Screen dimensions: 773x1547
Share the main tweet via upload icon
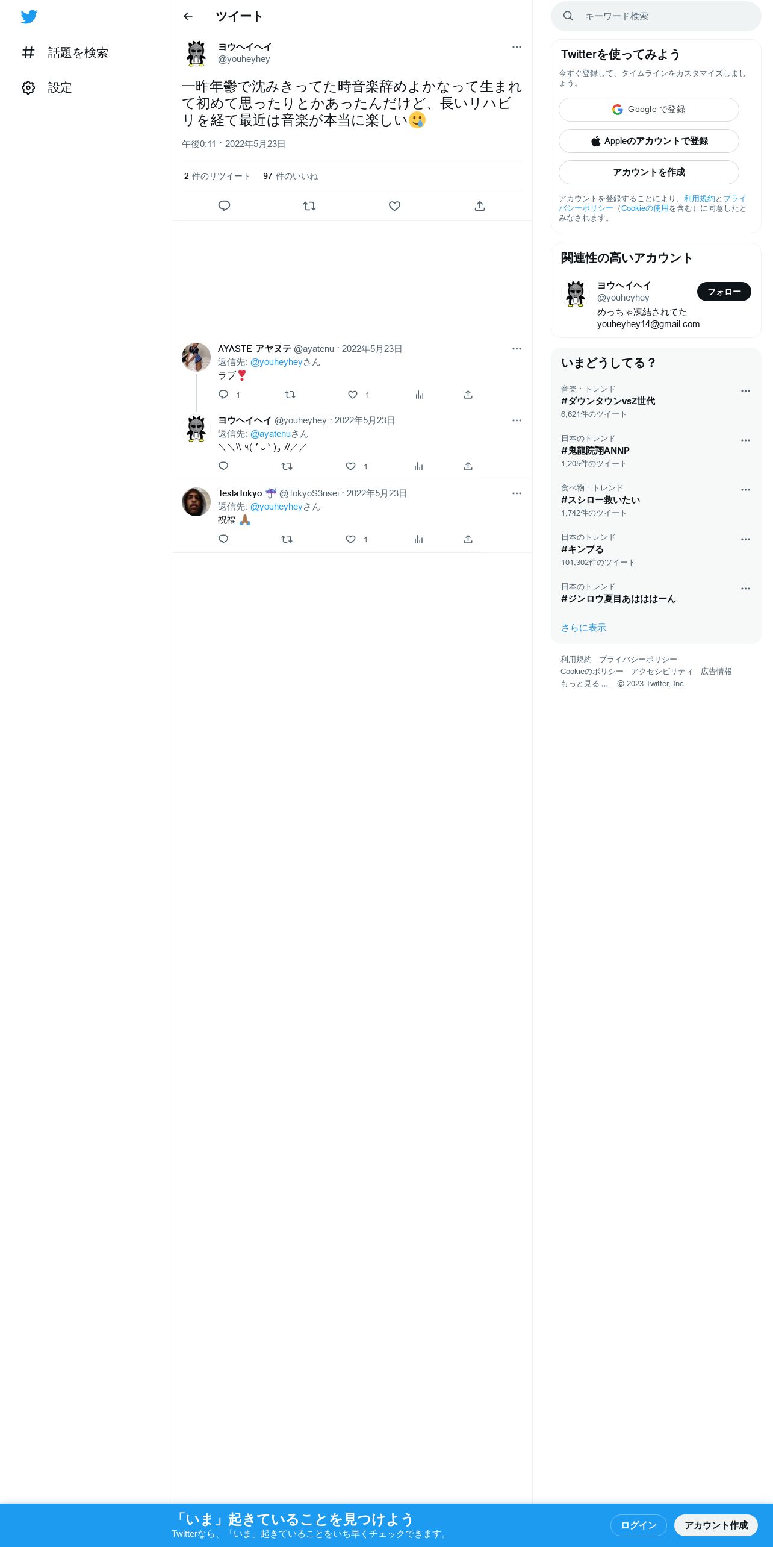[480, 206]
